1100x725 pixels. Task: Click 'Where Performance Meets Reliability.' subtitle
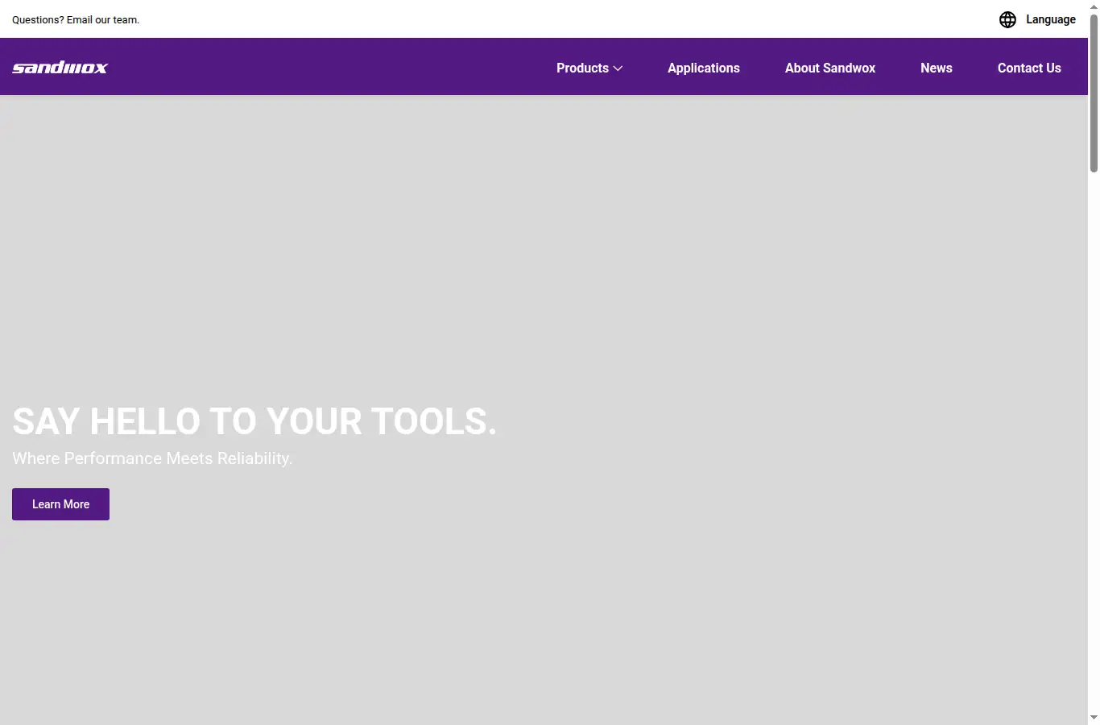[152, 458]
